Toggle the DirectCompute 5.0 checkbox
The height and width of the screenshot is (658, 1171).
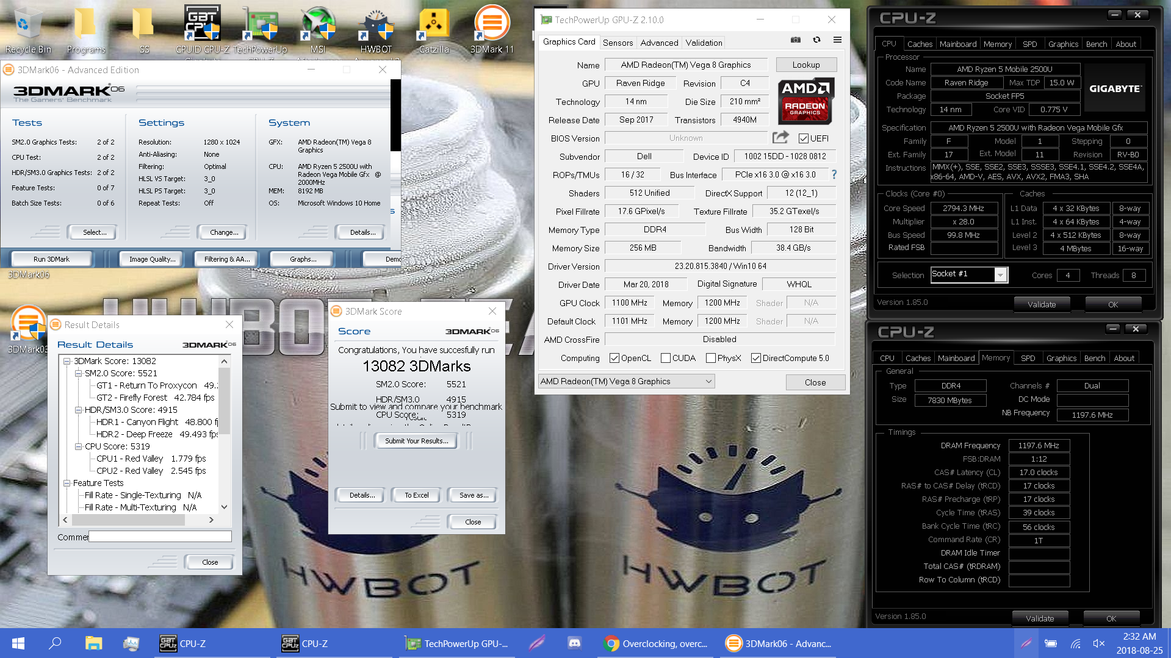tap(756, 358)
